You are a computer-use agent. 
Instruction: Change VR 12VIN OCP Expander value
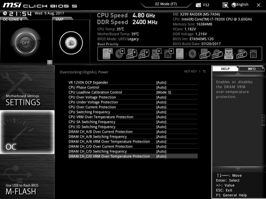click(x=161, y=83)
